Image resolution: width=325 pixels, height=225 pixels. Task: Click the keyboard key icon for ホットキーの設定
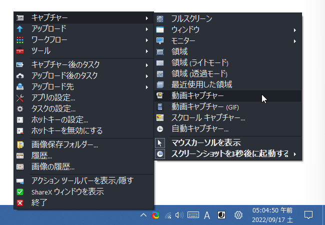20,120
